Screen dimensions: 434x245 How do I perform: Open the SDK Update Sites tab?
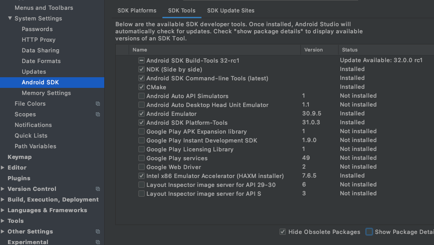click(x=231, y=11)
